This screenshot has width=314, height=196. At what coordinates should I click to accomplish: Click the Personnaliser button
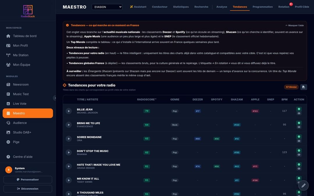point(28,180)
